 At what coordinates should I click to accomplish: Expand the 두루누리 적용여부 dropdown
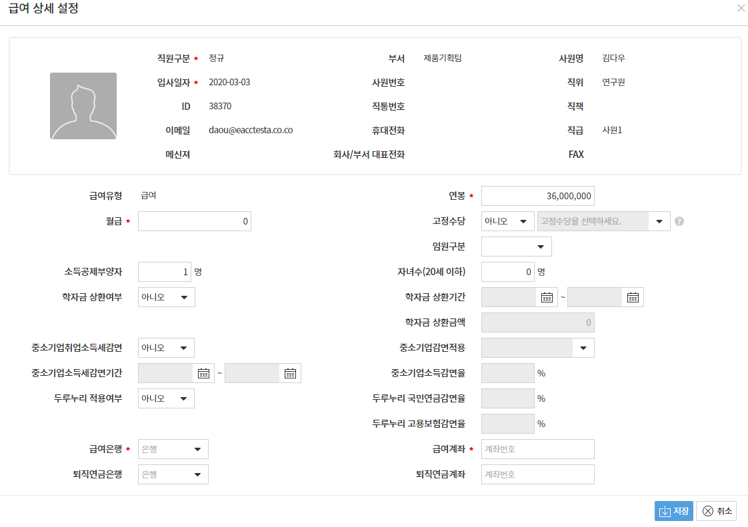[166, 398]
